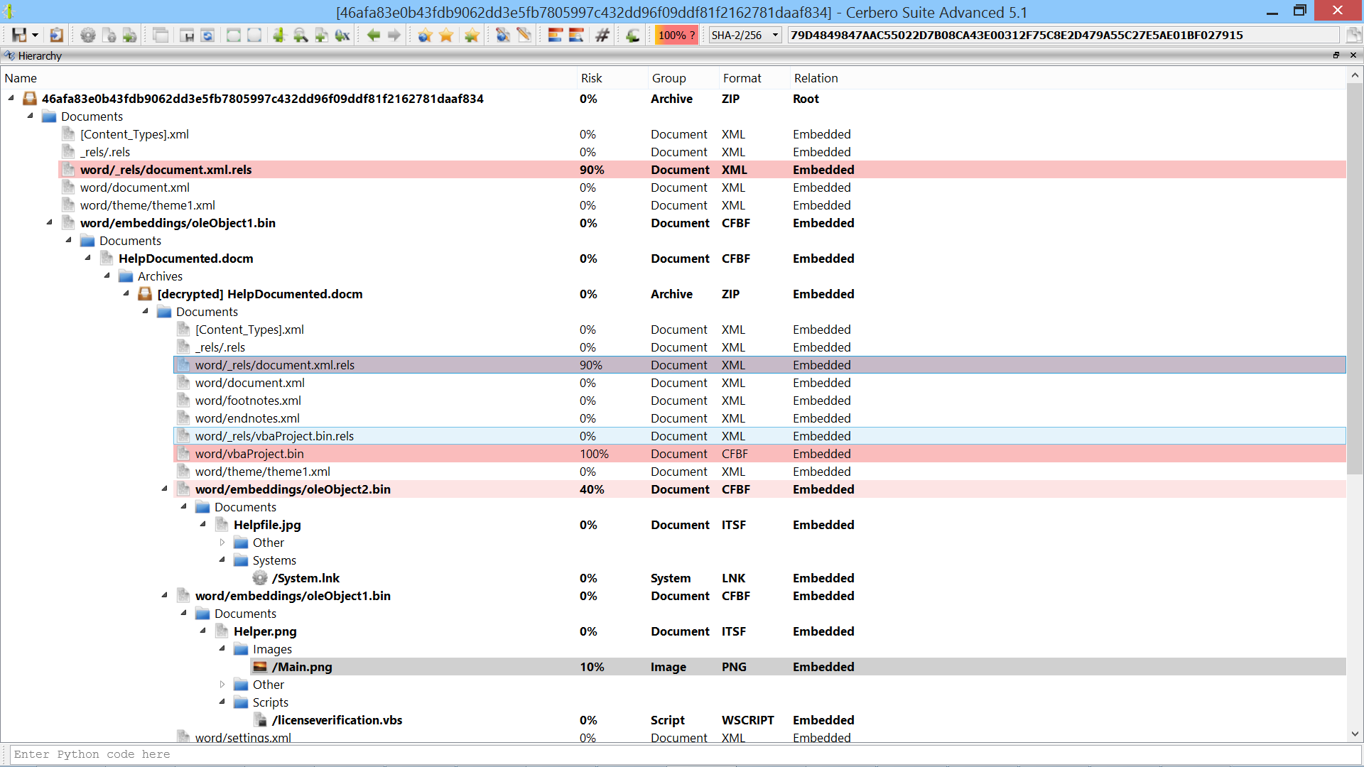The image size is (1364, 767).
Task: Collapse the Archives folder node
Action: pyautogui.click(x=107, y=276)
